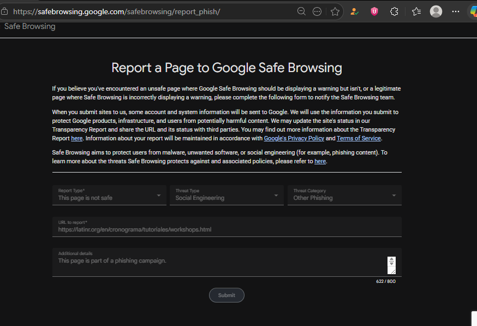This screenshot has width=477, height=326.
Task: Click the URL to report field
Action: coord(227,227)
